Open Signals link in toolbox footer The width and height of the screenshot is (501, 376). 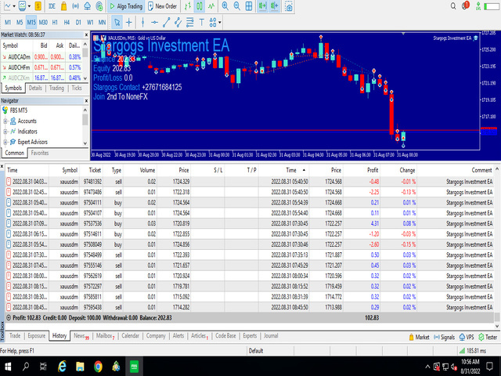[x=444, y=337]
